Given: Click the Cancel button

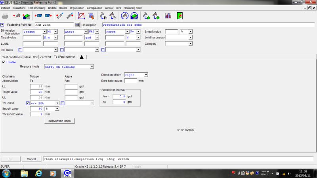Looking at the screenshot, I should point(31,159).
